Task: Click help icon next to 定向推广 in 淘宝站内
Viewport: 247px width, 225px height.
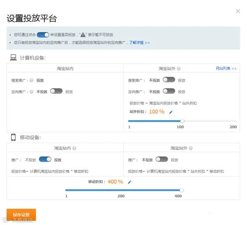Action: [32, 92]
